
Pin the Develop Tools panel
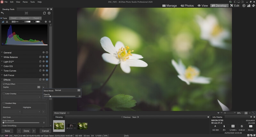click(48, 9)
